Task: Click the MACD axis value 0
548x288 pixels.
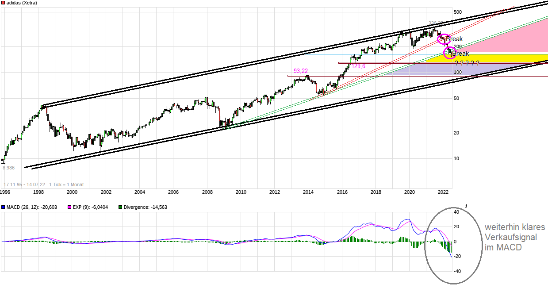Action: 456,242
